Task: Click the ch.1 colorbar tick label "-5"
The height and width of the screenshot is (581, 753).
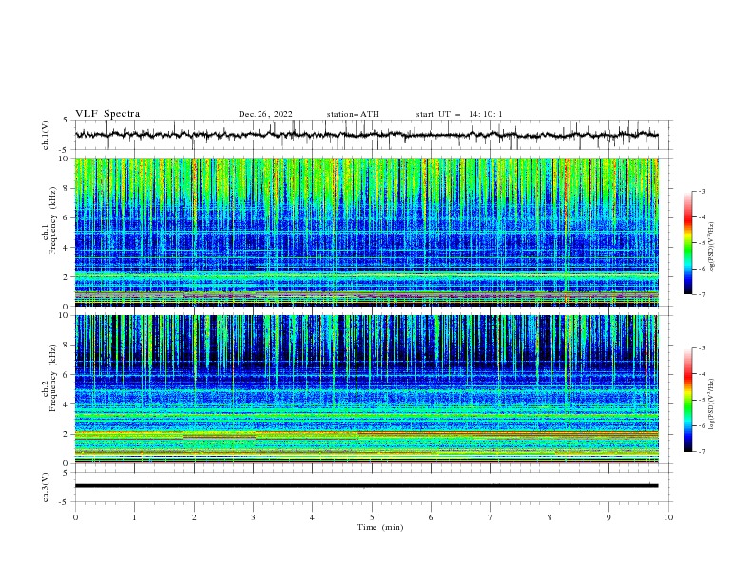Action: pyautogui.click(x=702, y=243)
